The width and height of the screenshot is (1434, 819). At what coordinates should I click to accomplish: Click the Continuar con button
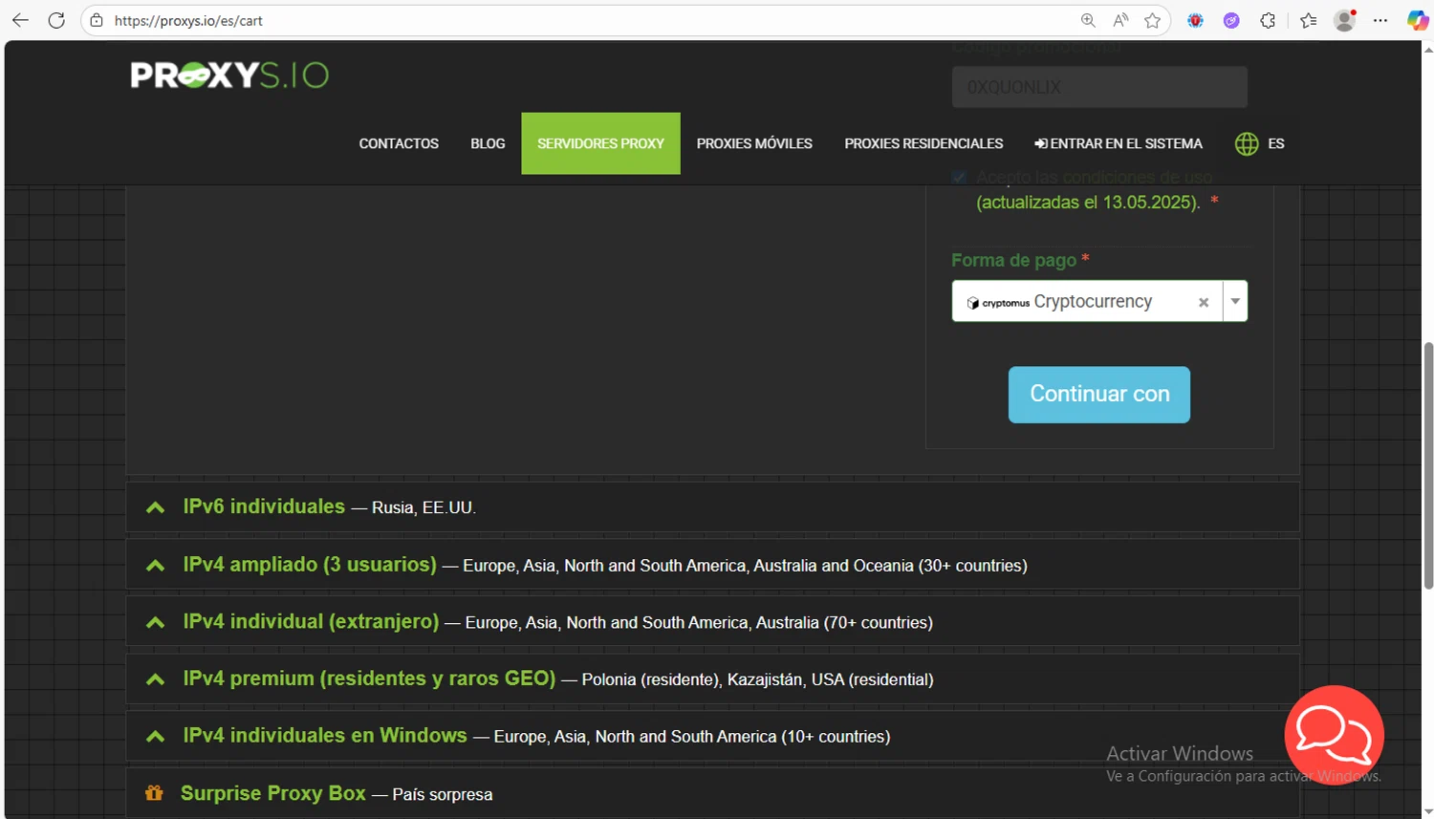click(1099, 395)
